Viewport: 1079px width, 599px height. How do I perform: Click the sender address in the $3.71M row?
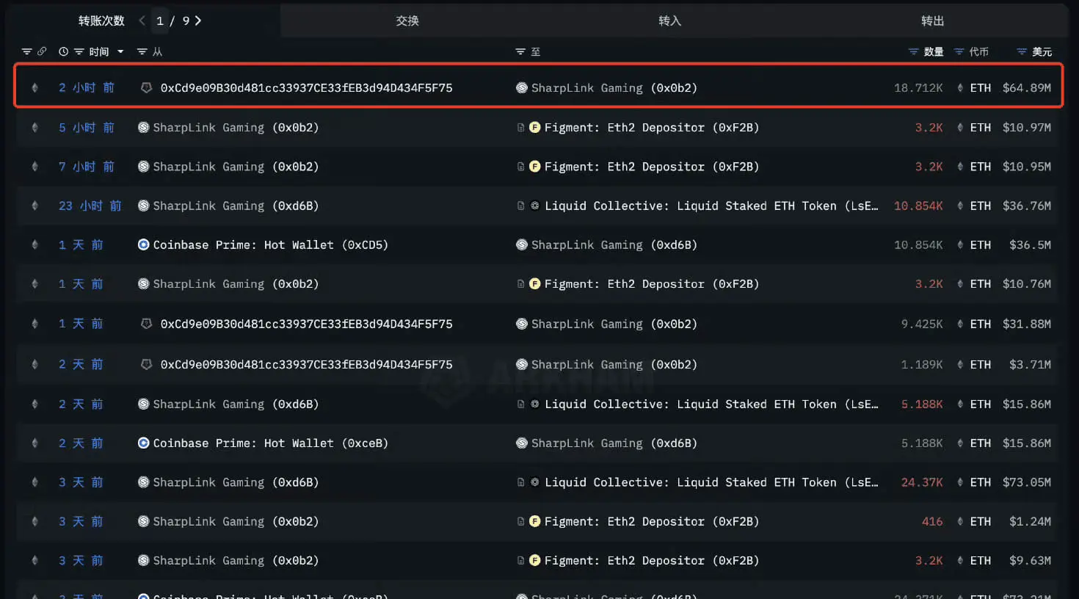tap(306, 364)
